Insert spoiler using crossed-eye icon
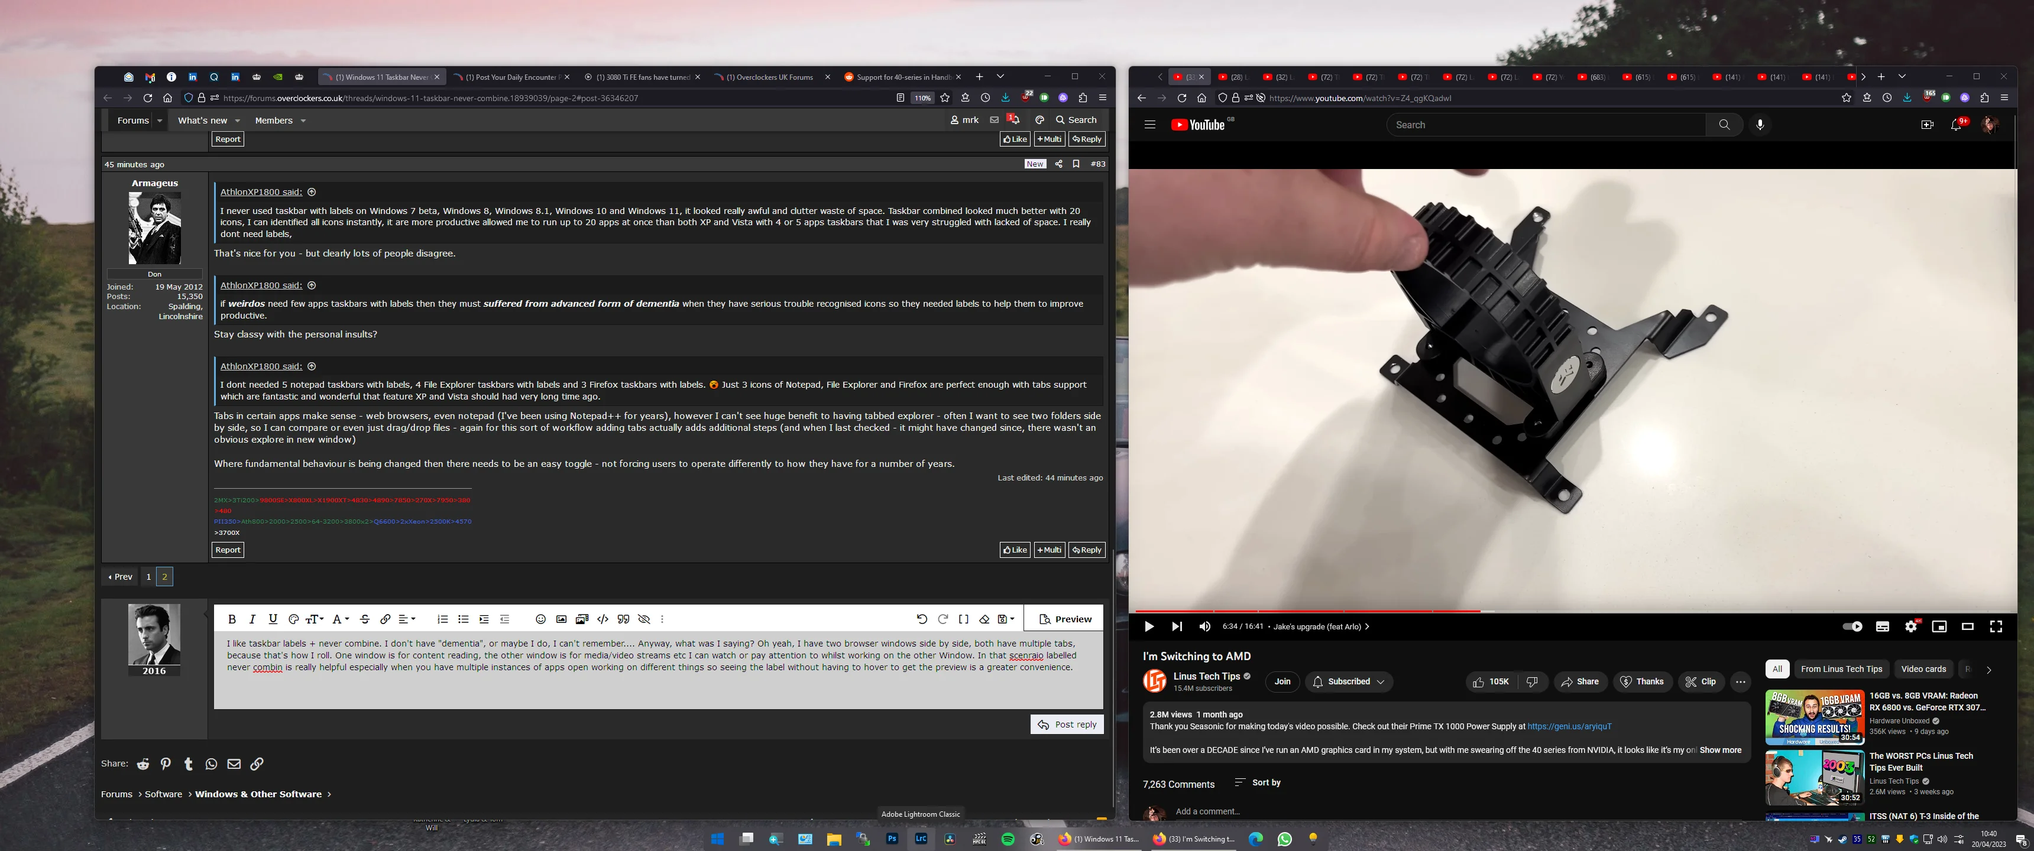 point(644,619)
